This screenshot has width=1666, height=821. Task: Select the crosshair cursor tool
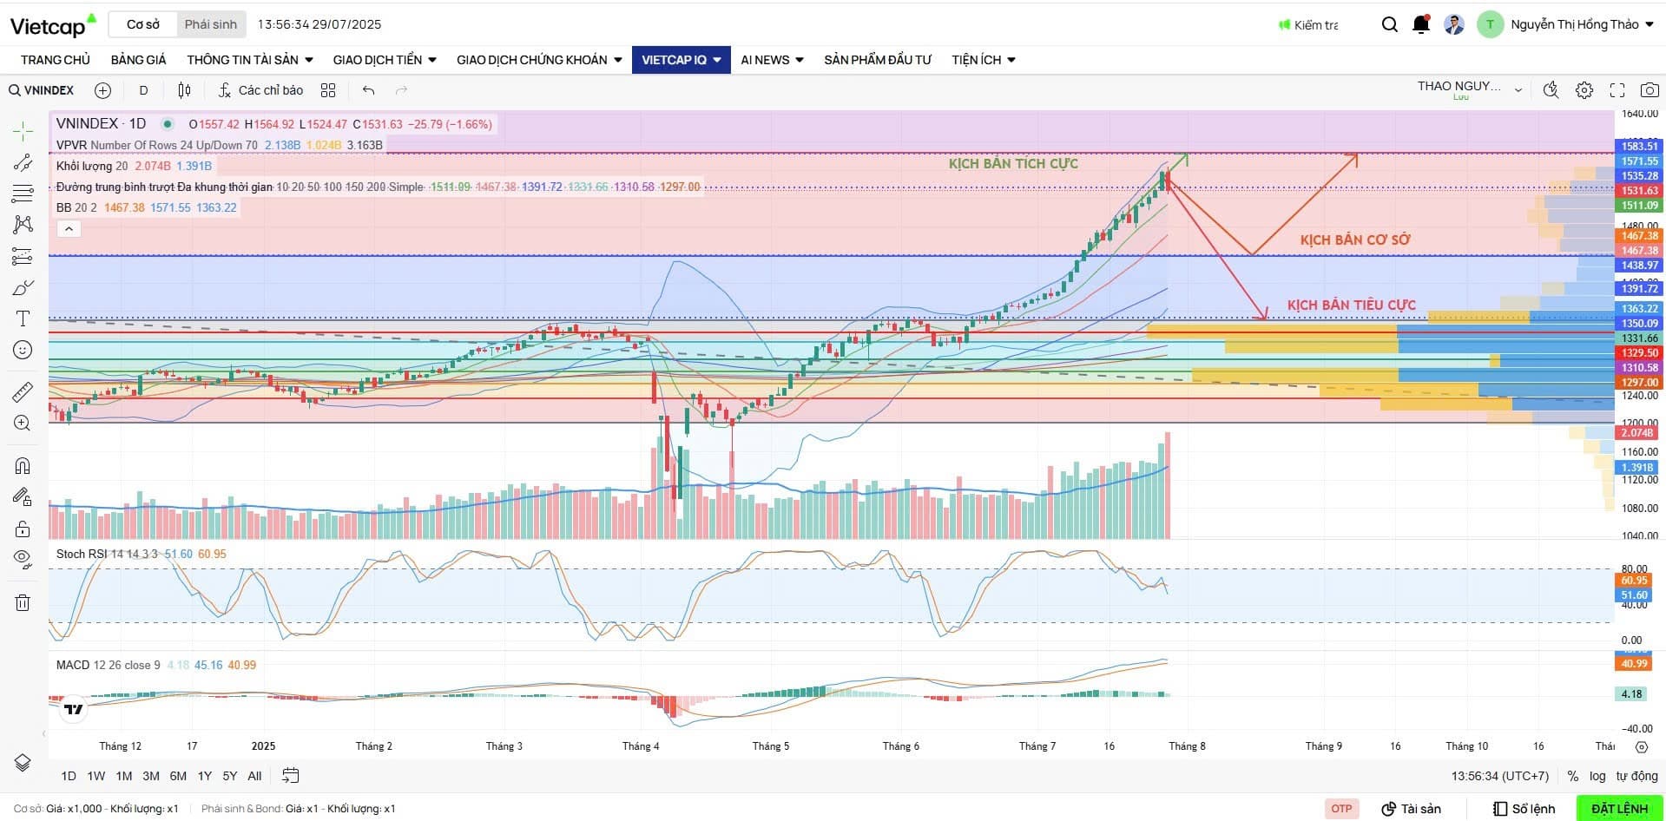click(23, 131)
